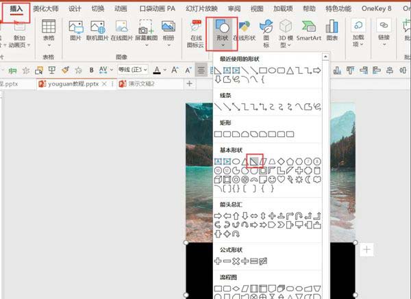The height and width of the screenshot is (299, 411).
Task: Pick the diamond decision shape in Flowchart (流程图)
Action: coord(236,289)
